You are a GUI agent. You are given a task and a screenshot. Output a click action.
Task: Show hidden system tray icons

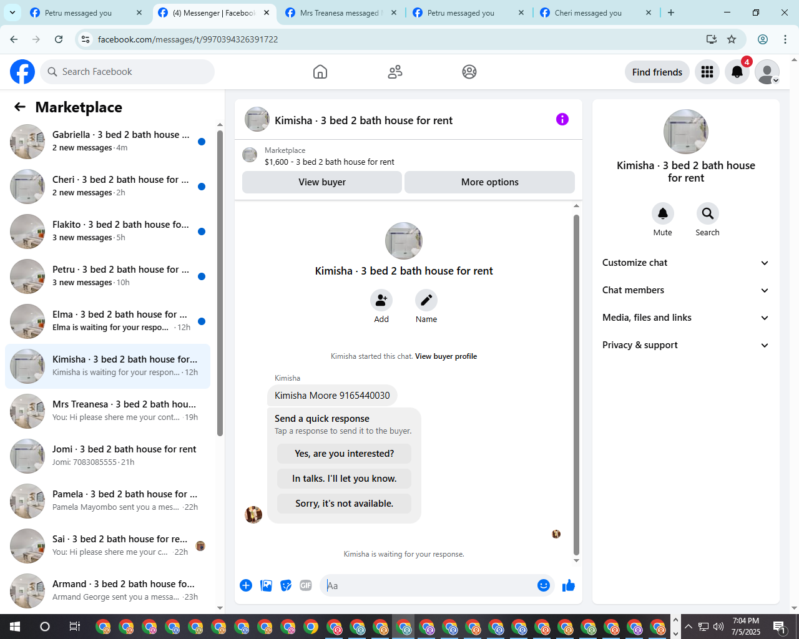coord(688,627)
